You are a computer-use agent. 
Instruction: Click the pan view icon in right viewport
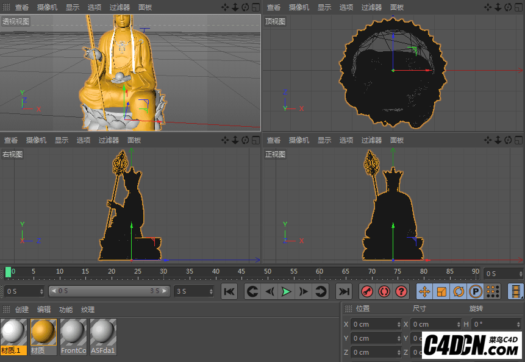coord(225,140)
